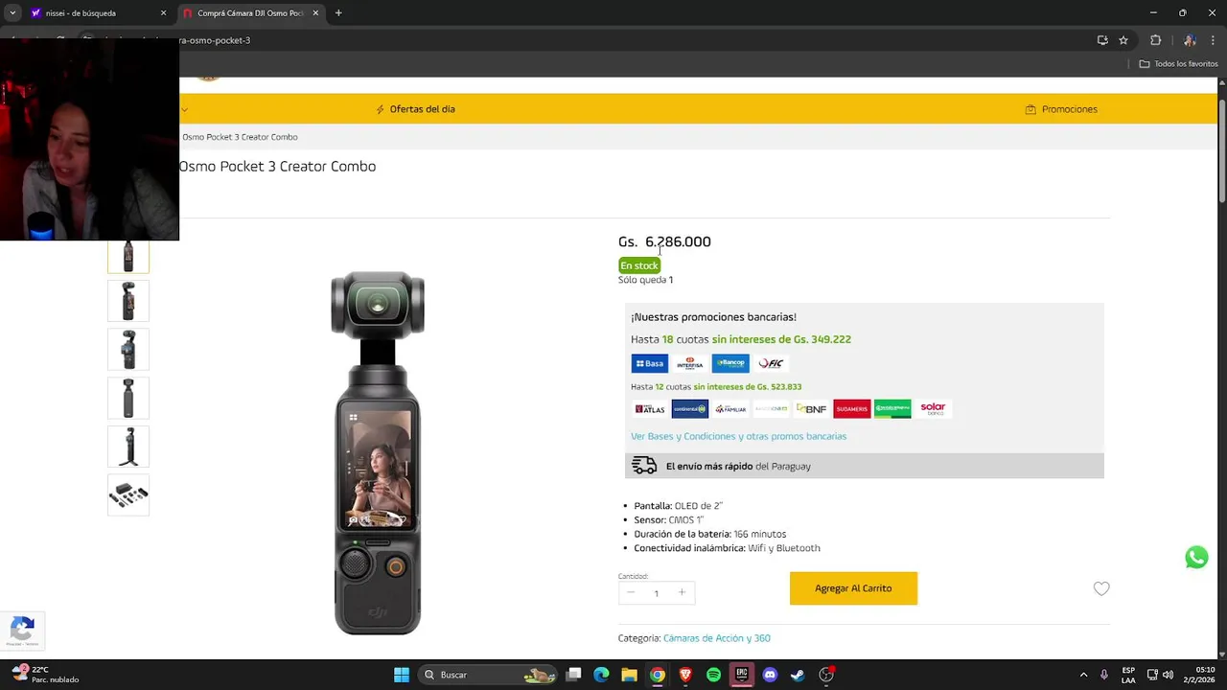Image resolution: width=1227 pixels, height=690 pixels.
Task: Click reCAPTCHA badge
Action: click(22, 631)
